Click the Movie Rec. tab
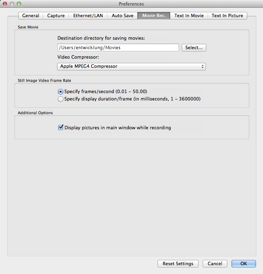263x274 pixels. tap(154, 16)
